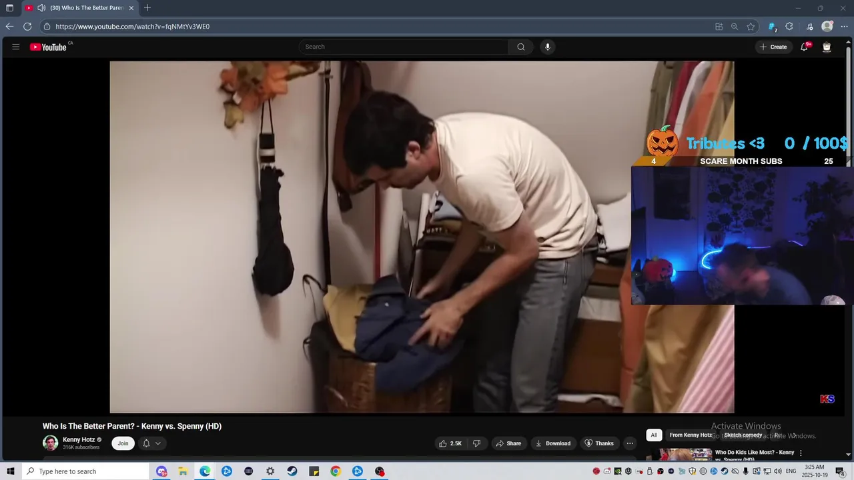Open more actions ellipsis beside Thanks
Viewport: 854px width, 480px height.
(629, 443)
